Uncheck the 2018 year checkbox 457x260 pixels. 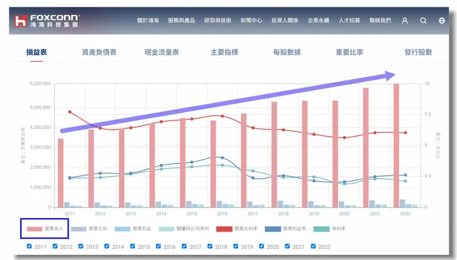(210, 246)
